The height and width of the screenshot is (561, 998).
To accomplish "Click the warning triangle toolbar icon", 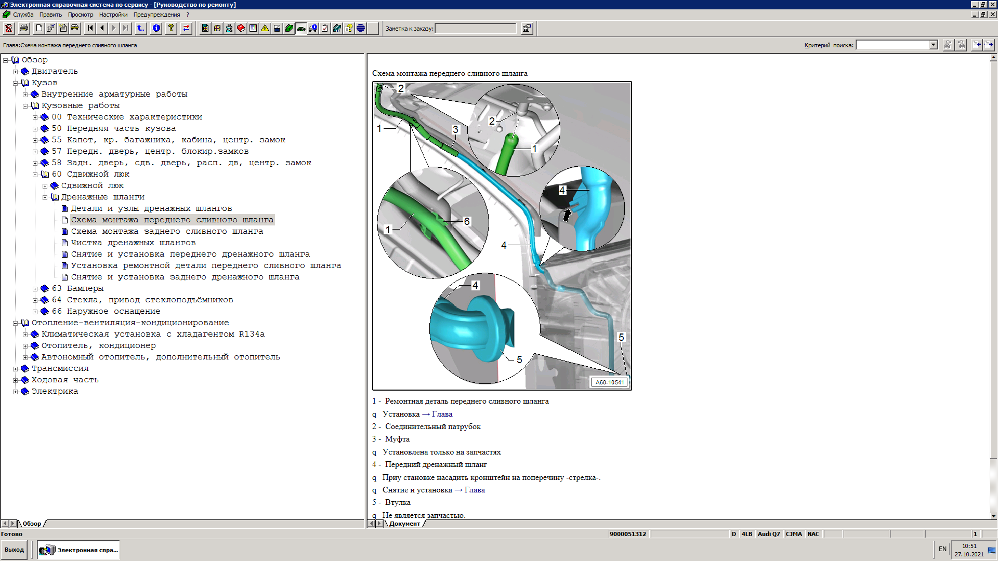I will [265, 28].
